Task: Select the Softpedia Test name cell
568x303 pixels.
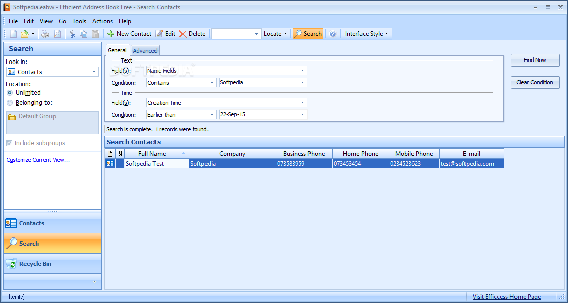Action: pyautogui.click(x=157, y=164)
